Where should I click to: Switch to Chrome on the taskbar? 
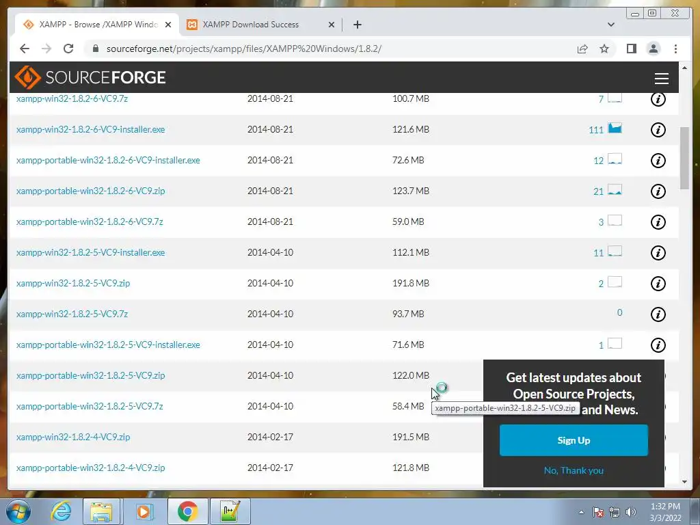187,511
